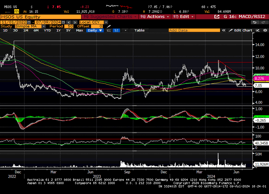Screen dimensions: 269x194
Task: Click the 11.926M volume label
Action: pyautogui.click(x=261, y=164)
